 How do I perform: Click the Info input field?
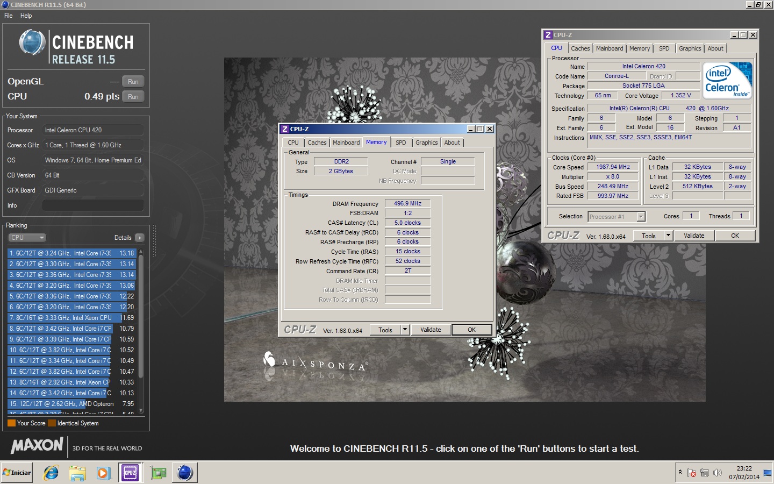93,205
